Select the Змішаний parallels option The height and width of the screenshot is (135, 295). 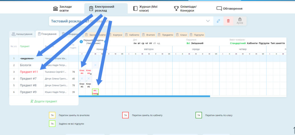tap(197, 43)
